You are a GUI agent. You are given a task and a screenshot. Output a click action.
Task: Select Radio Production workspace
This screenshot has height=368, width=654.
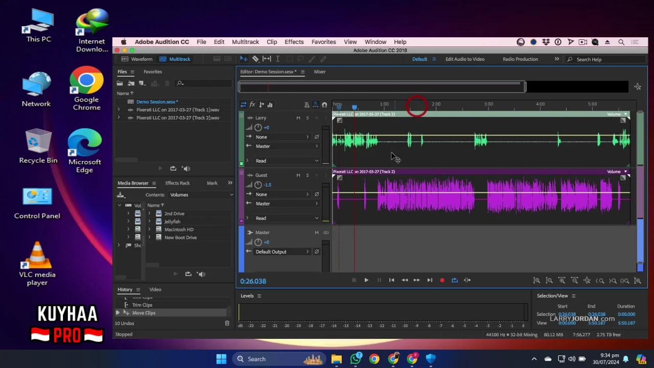[x=520, y=59]
